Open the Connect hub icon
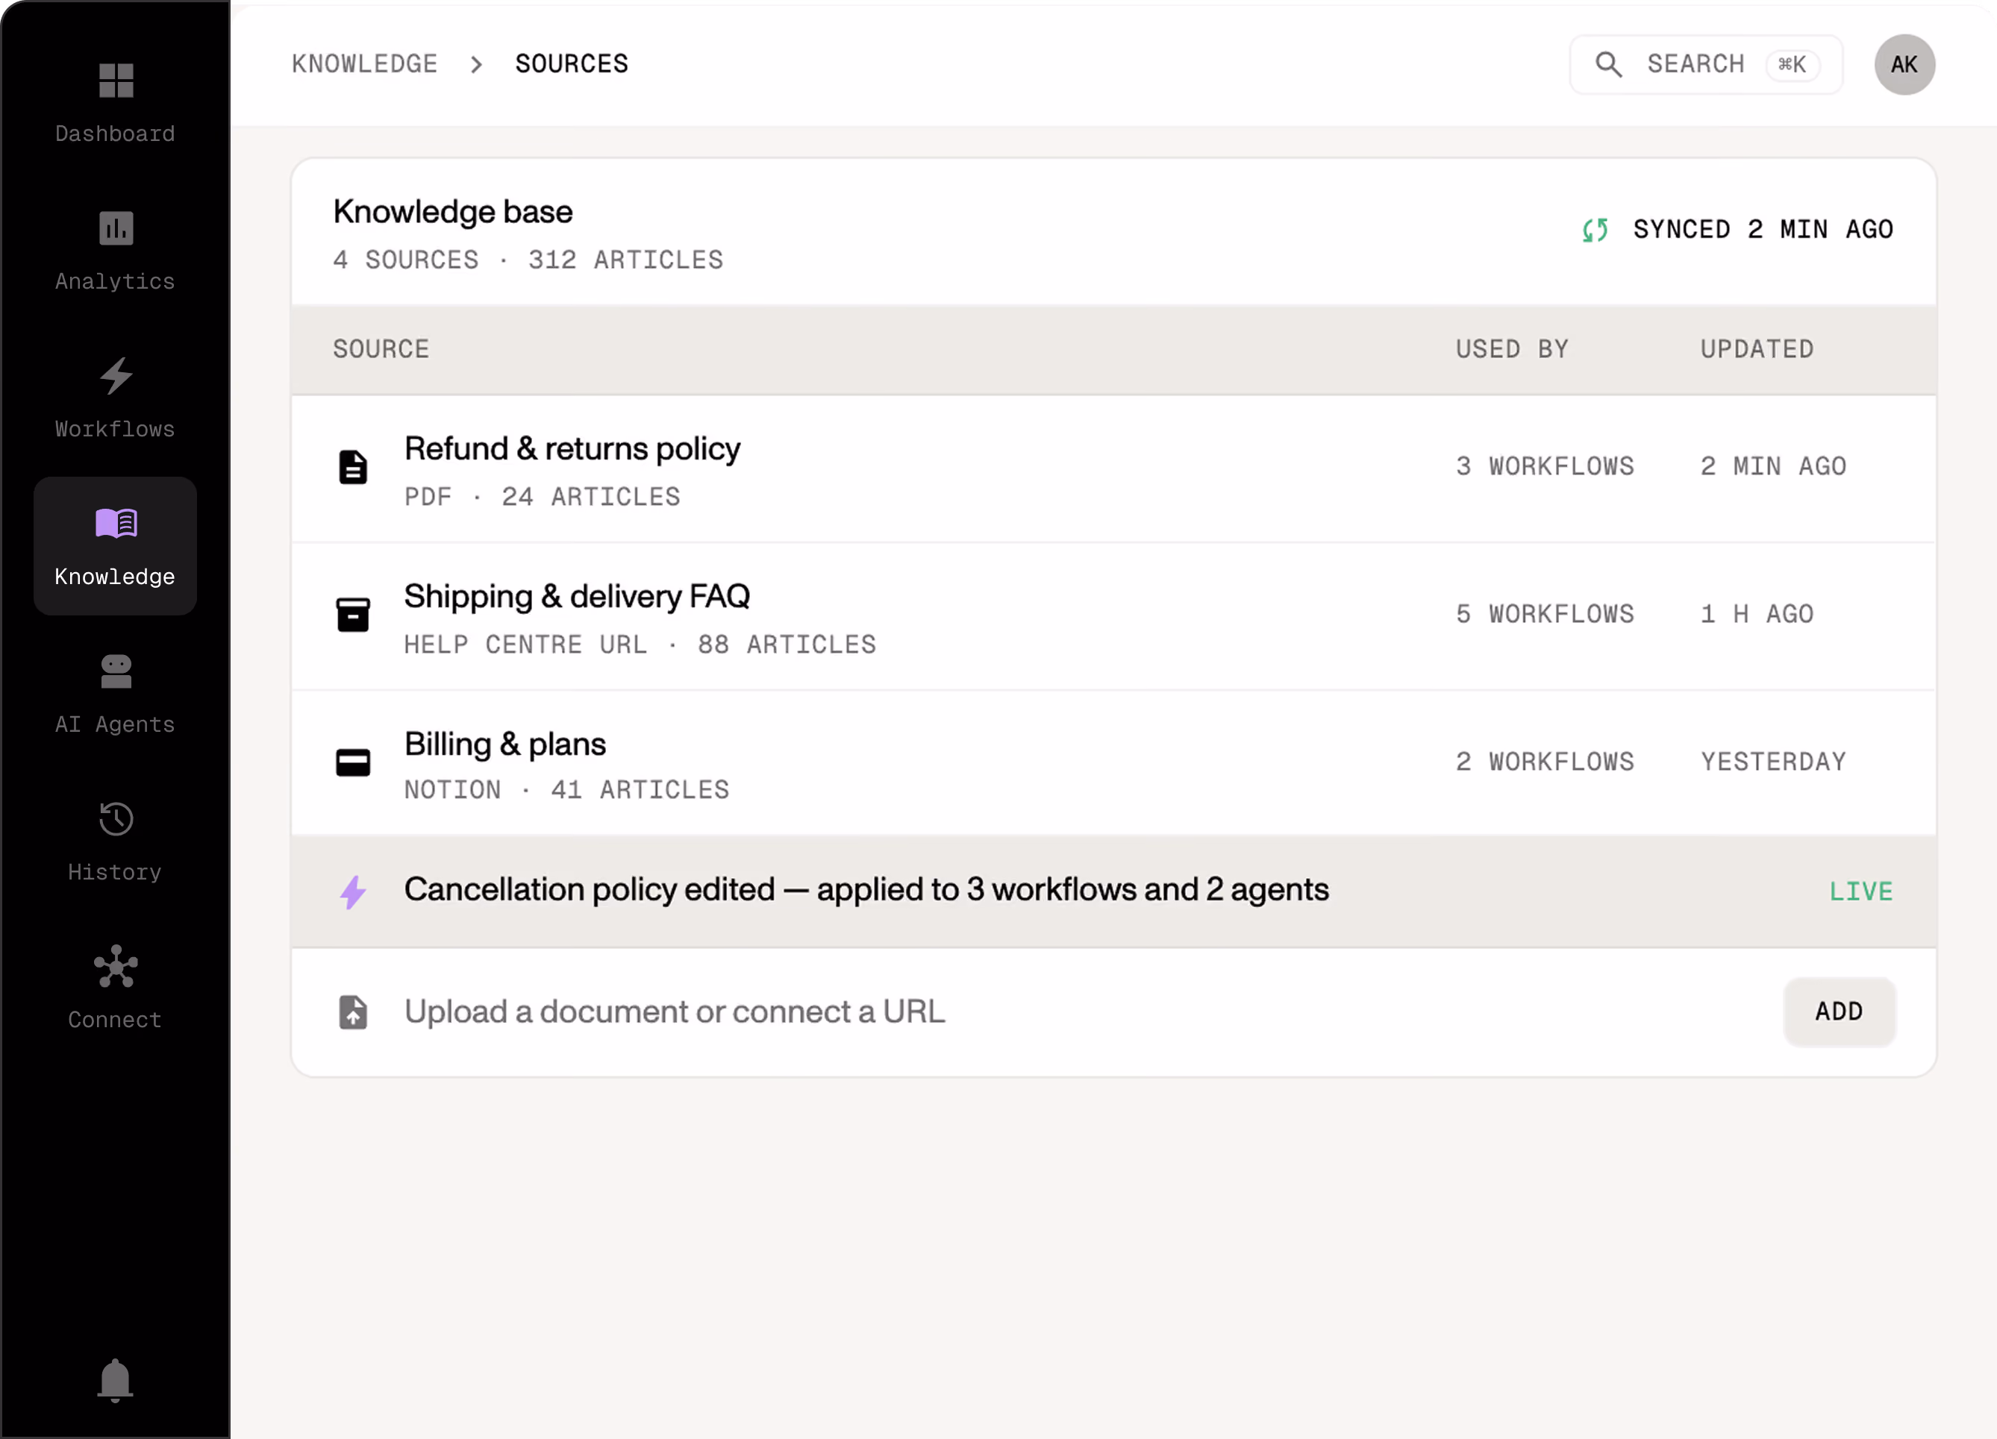 tap(116, 966)
